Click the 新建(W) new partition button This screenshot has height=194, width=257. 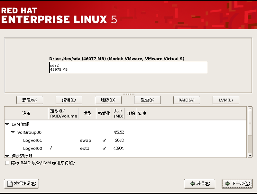tap(30, 100)
